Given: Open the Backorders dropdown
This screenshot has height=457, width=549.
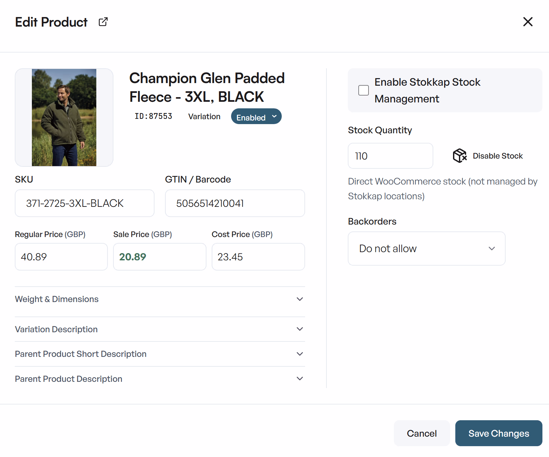Looking at the screenshot, I should [x=426, y=249].
